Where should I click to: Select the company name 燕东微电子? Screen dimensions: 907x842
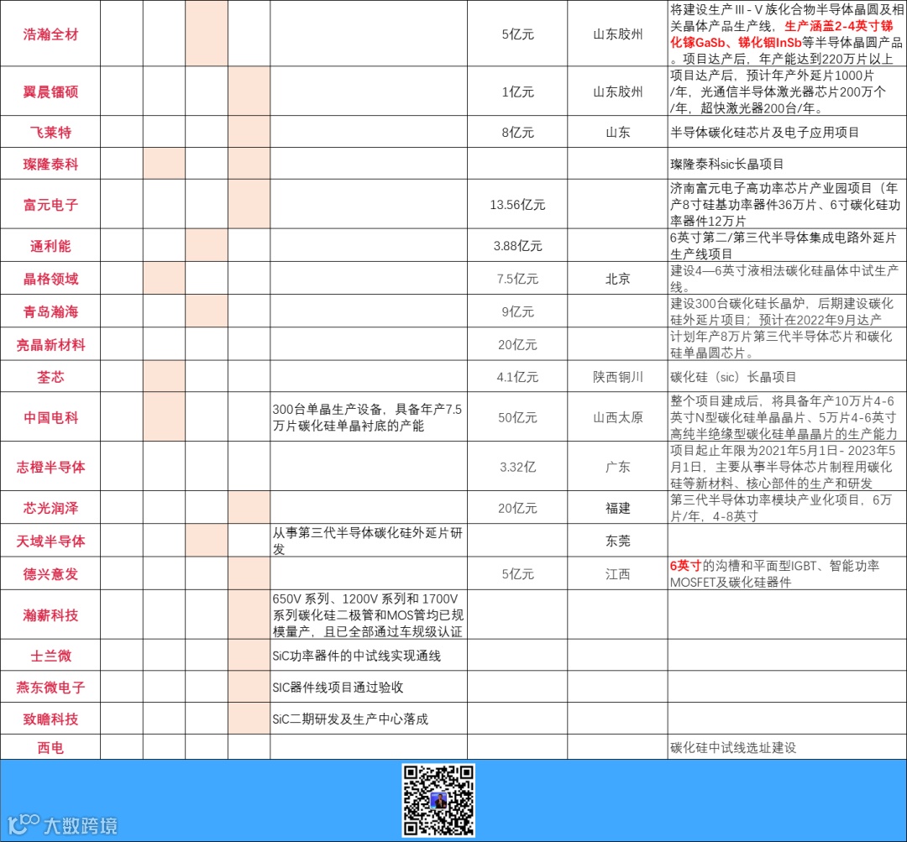pyautogui.click(x=50, y=687)
